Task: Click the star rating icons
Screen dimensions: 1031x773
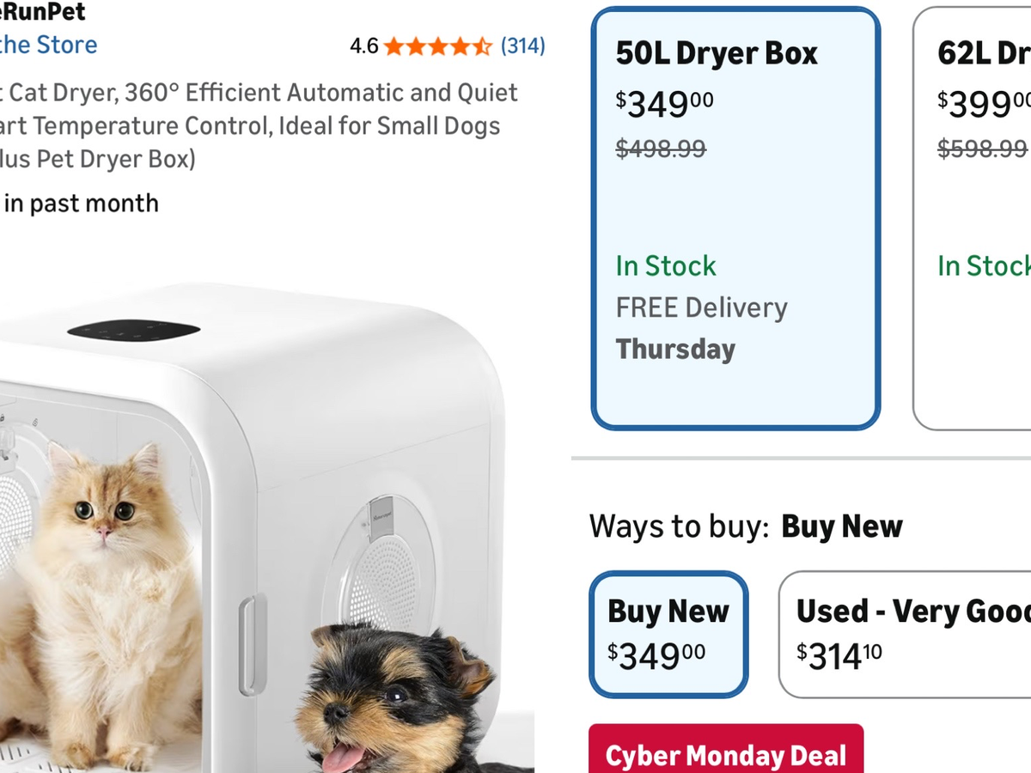Action: pos(438,46)
